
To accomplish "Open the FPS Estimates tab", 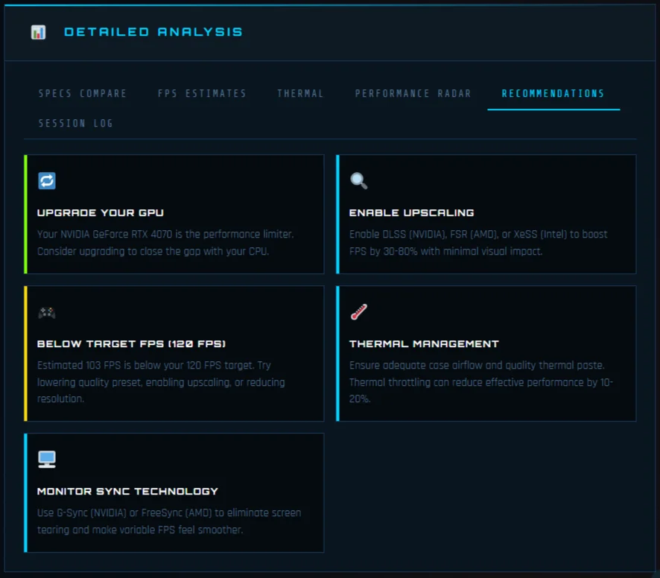I will pos(202,94).
